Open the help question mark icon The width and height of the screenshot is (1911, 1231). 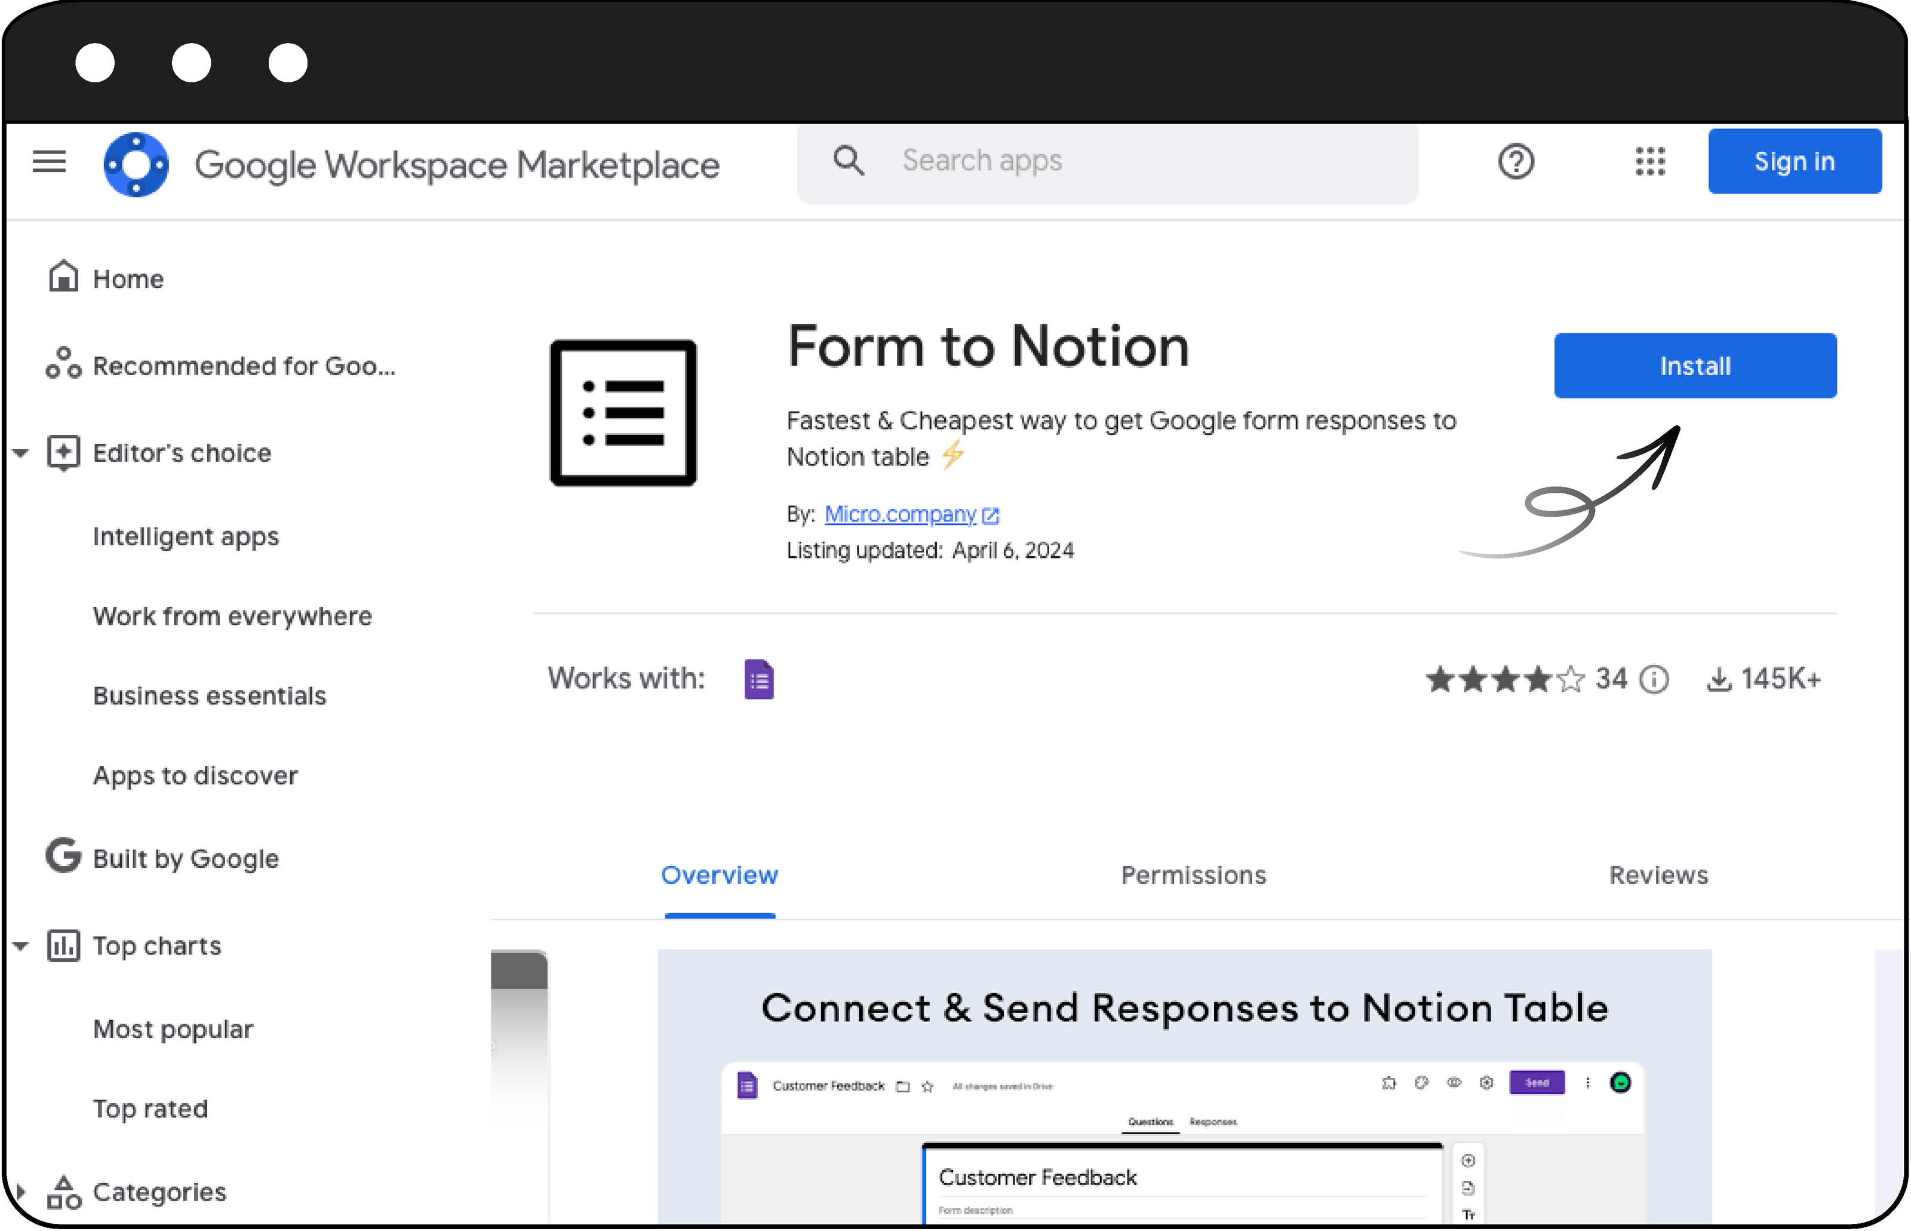click(1516, 161)
